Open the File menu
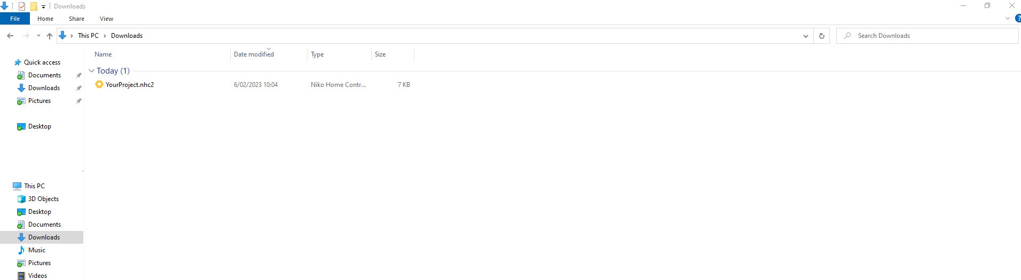 (x=15, y=19)
